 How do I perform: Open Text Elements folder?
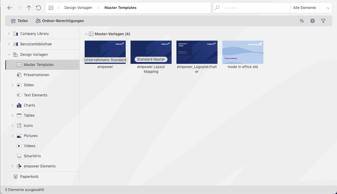(43, 95)
